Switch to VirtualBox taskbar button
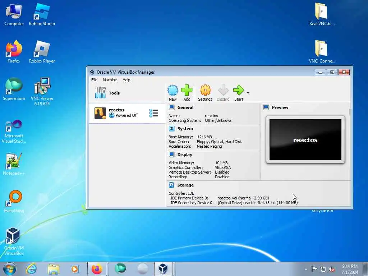Image resolution: width=368 pixels, height=276 pixels. click(x=164, y=269)
